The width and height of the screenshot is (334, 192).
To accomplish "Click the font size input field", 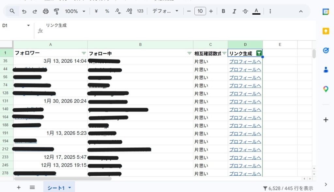I will [x=200, y=11].
